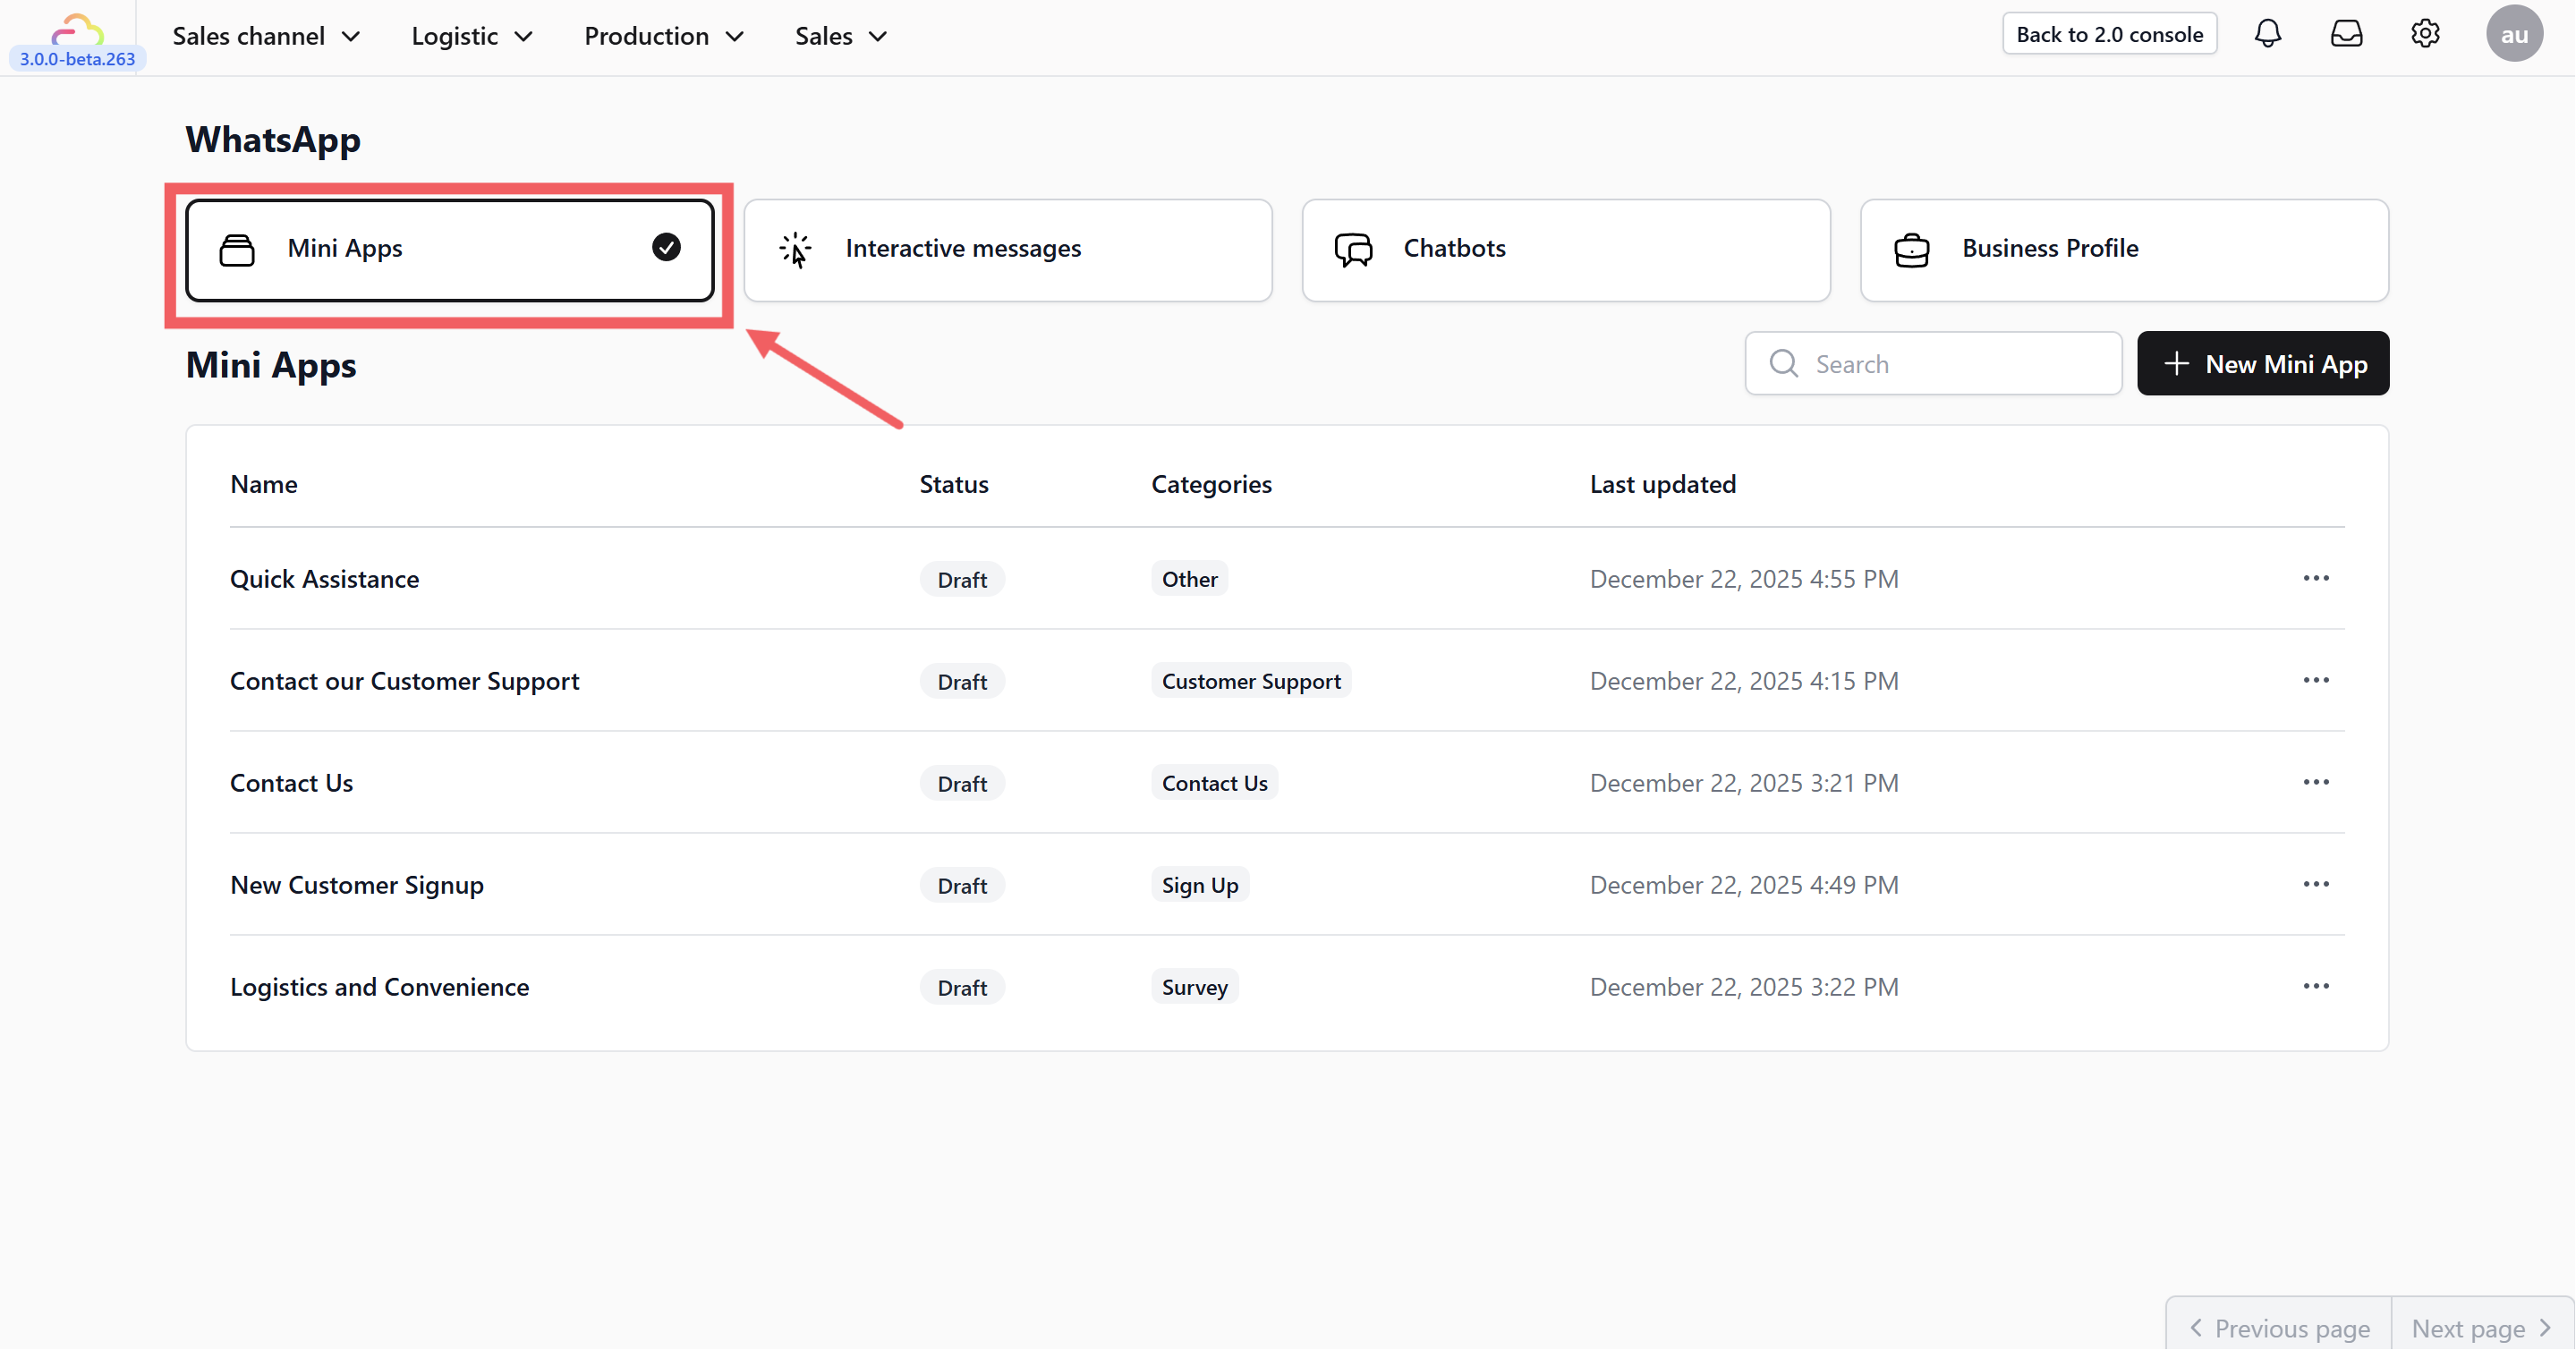Click the Other category tag
Image resolution: width=2576 pixels, height=1350 pixels.
pos(1189,579)
